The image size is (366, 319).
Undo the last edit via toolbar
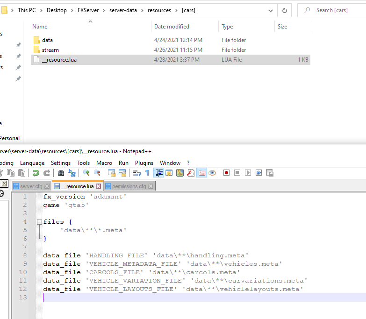(x=36, y=173)
